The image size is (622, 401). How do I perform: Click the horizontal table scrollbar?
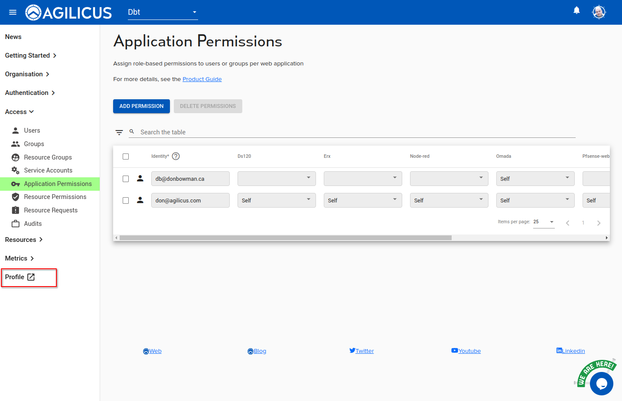tap(285, 238)
